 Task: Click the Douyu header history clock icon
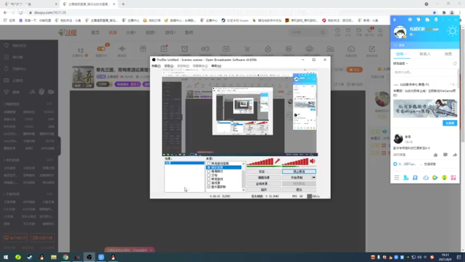pyautogui.click(x=338, y=31)
